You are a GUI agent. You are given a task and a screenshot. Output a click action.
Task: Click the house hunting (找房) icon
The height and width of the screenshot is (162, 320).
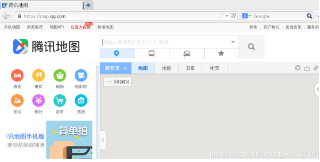[x=81, y=101]
